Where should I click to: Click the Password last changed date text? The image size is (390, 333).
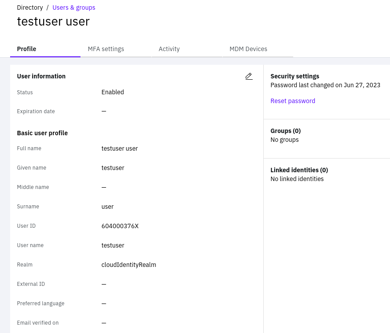tap(325, 85)
